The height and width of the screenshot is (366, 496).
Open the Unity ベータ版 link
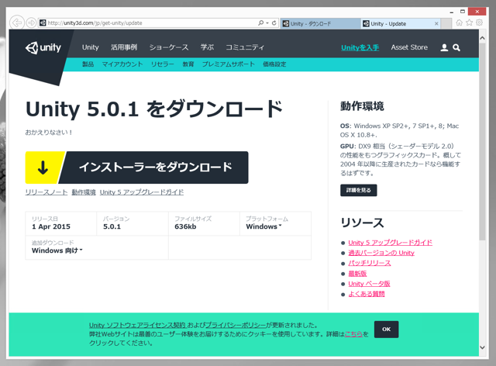point(369,284)
